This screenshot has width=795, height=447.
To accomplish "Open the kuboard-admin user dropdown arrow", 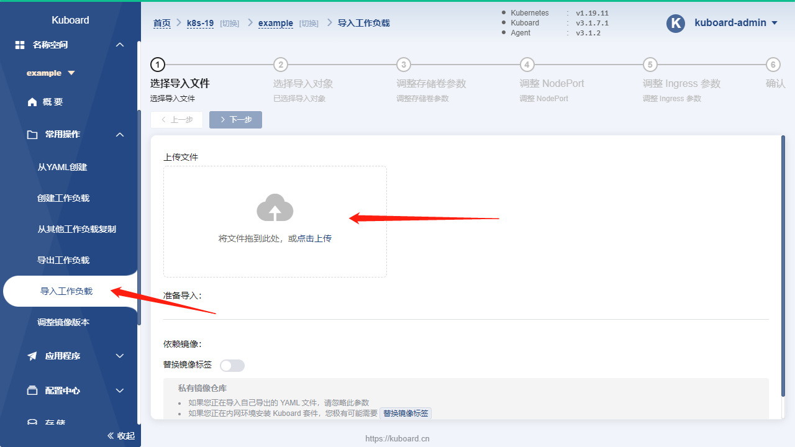I will [775, 23].
